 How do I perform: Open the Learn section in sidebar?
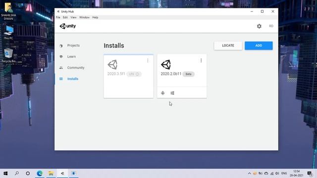pyautogui.click(x=71, y=57)
